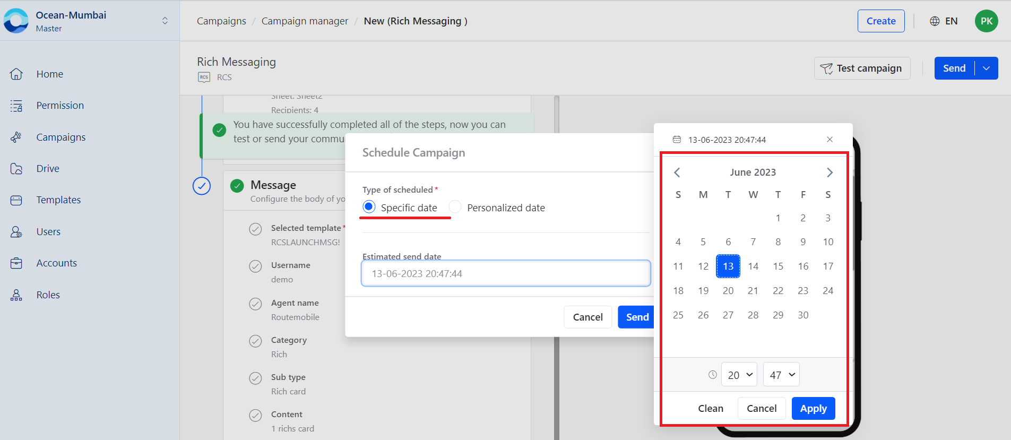This screenshot has width=1011, height=440.
Task: Click the Campaign manager breadcrumb link
Action: coord(305,21)
